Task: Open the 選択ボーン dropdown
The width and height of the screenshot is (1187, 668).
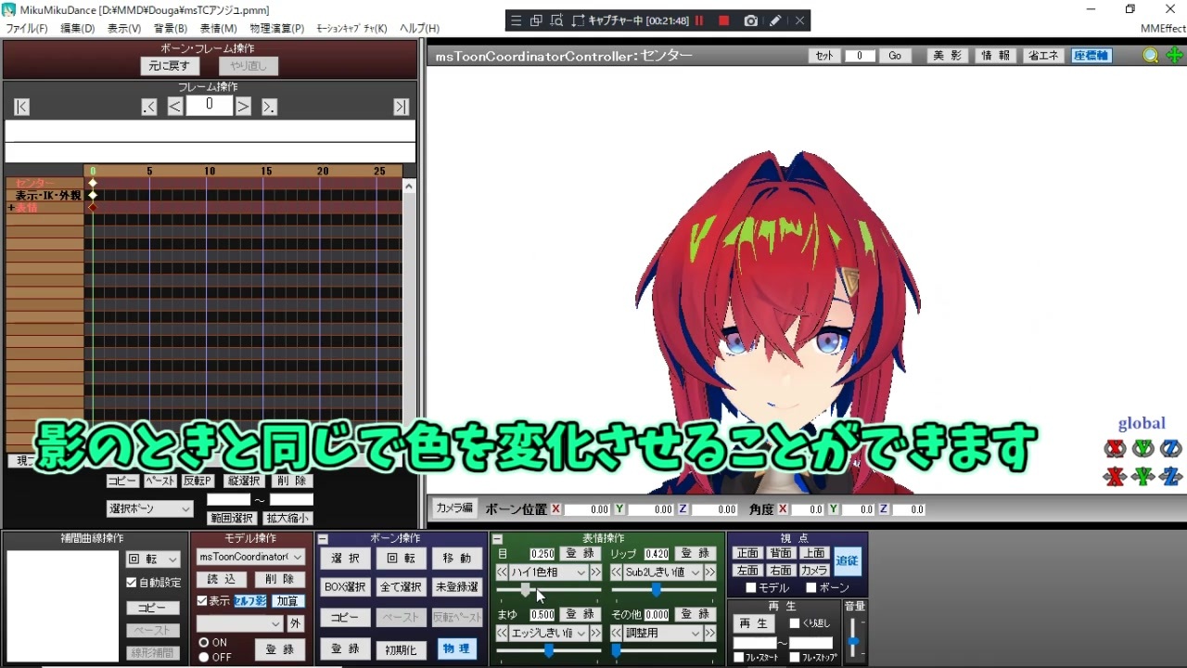Action: tap(150, 508)
